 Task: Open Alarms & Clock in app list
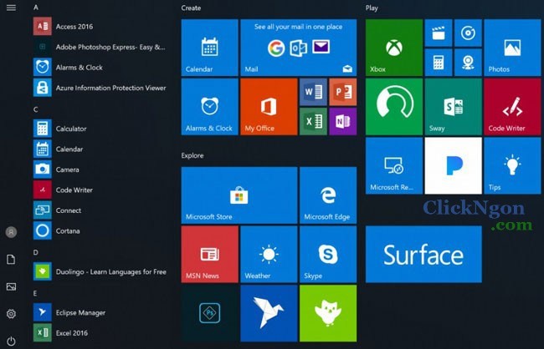pyautogui.click(x=100, y=67)
